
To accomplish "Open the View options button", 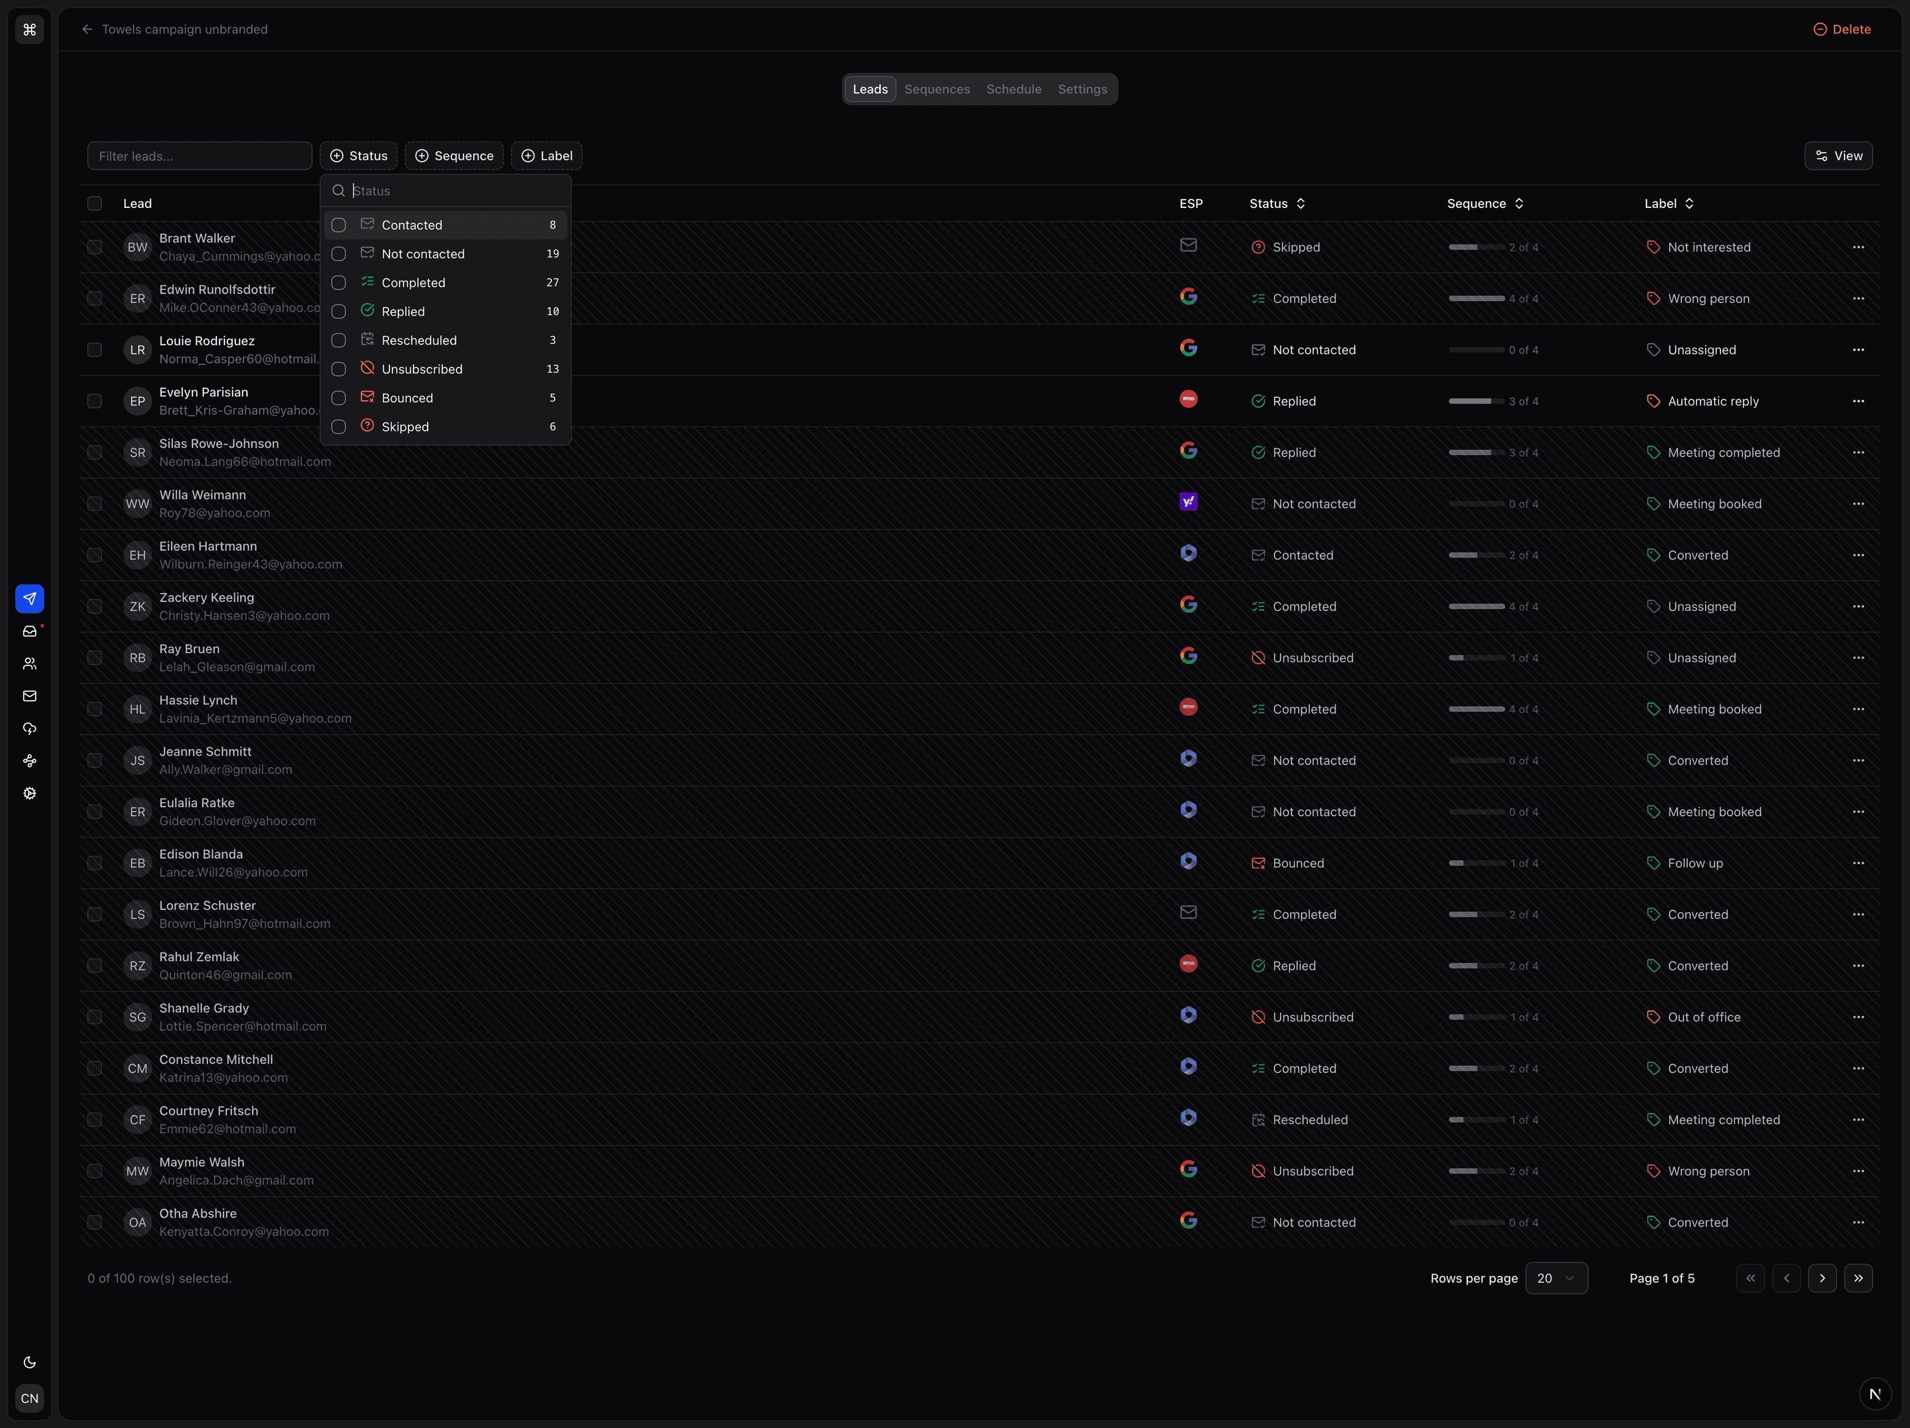I will coord(1838,156).
